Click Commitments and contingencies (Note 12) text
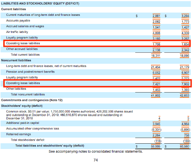Screen dimensions: 194x164 32,100
